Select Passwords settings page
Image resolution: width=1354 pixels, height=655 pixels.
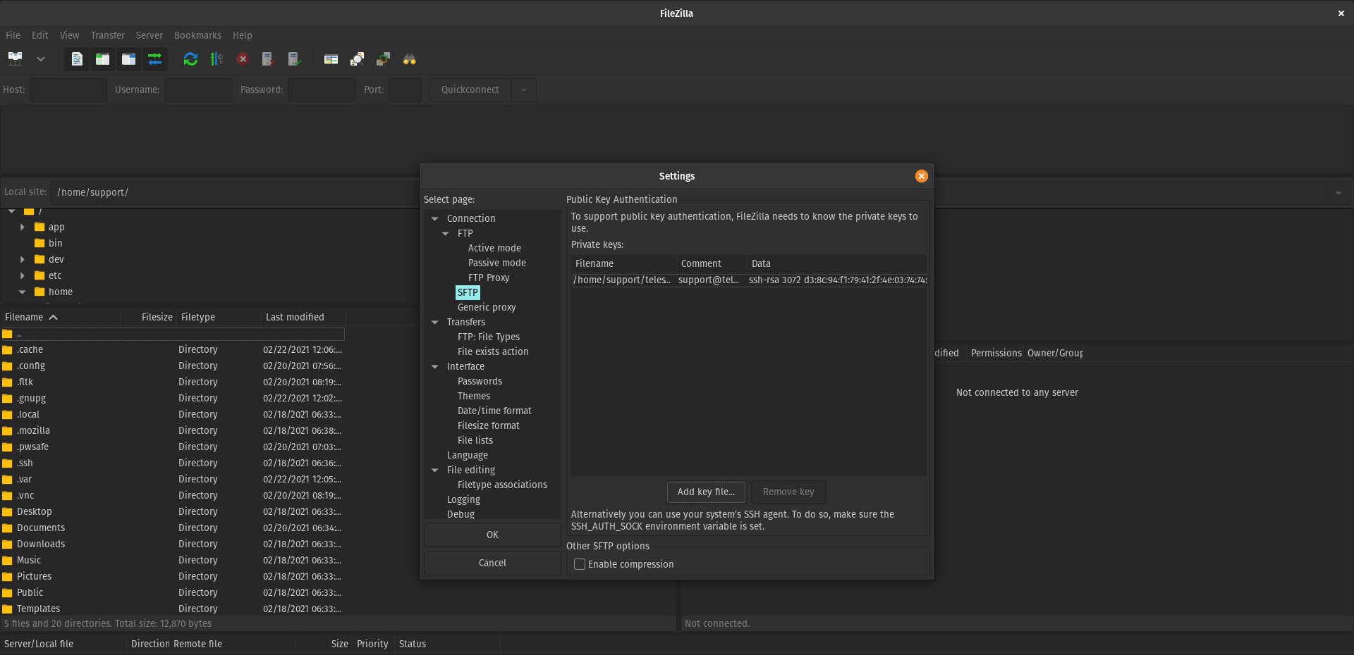pyautogui.click(x=480, y=381)
